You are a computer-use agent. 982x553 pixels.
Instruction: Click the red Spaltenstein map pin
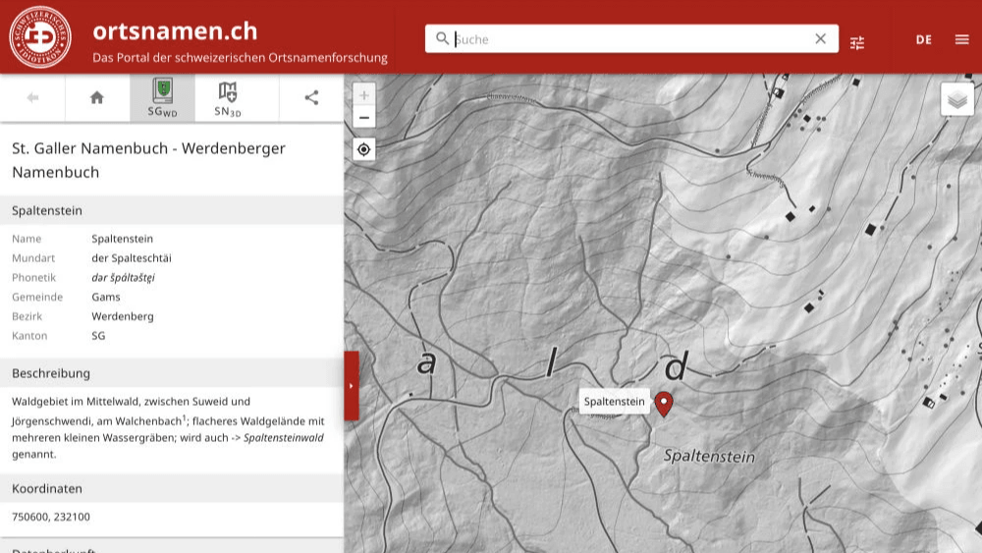[x=664, y=404]
